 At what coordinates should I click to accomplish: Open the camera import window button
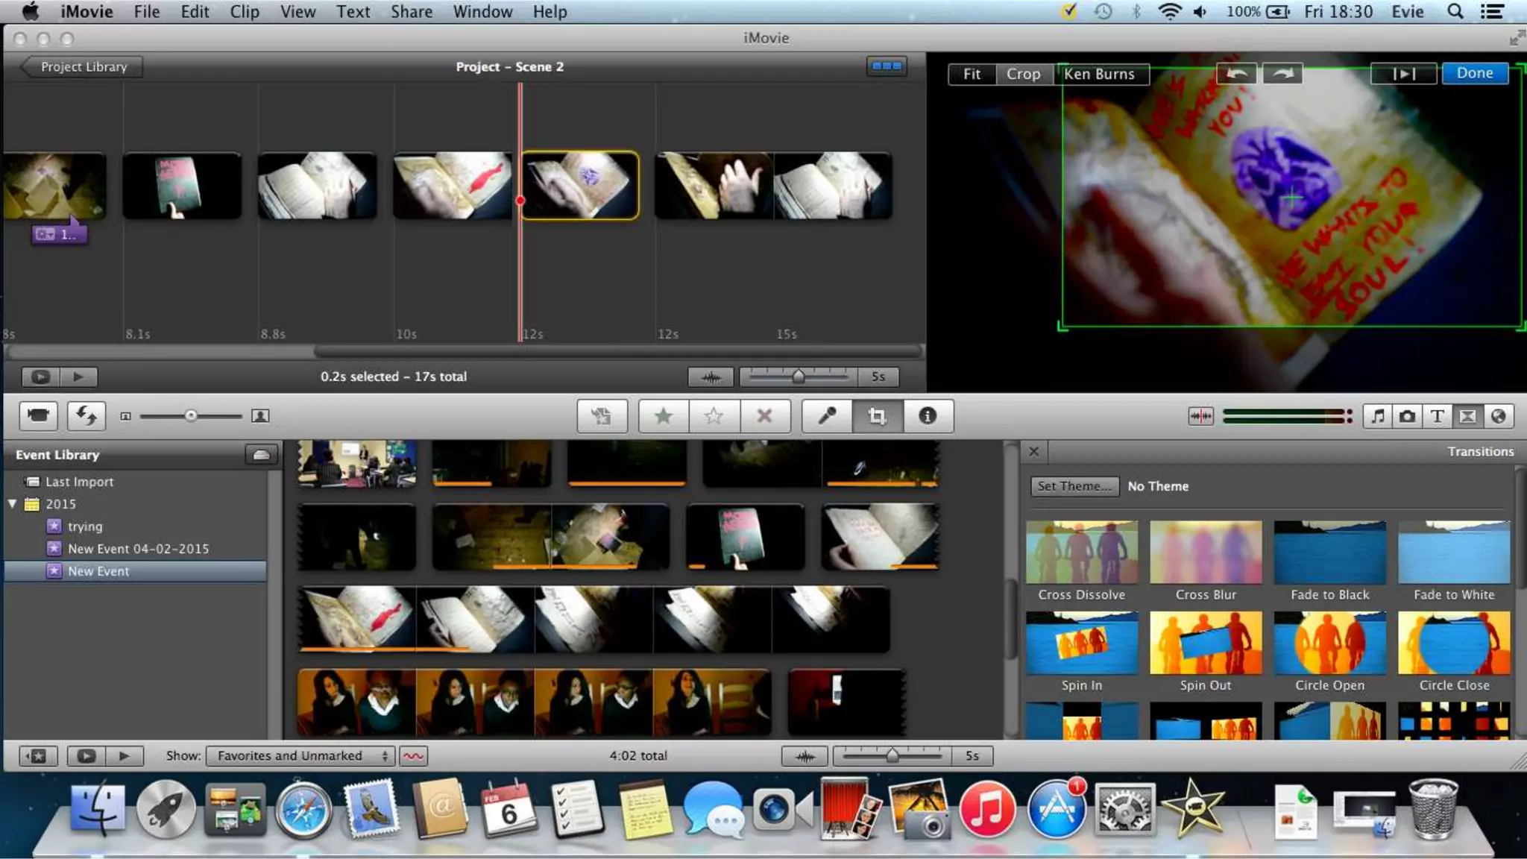[38, 415]
